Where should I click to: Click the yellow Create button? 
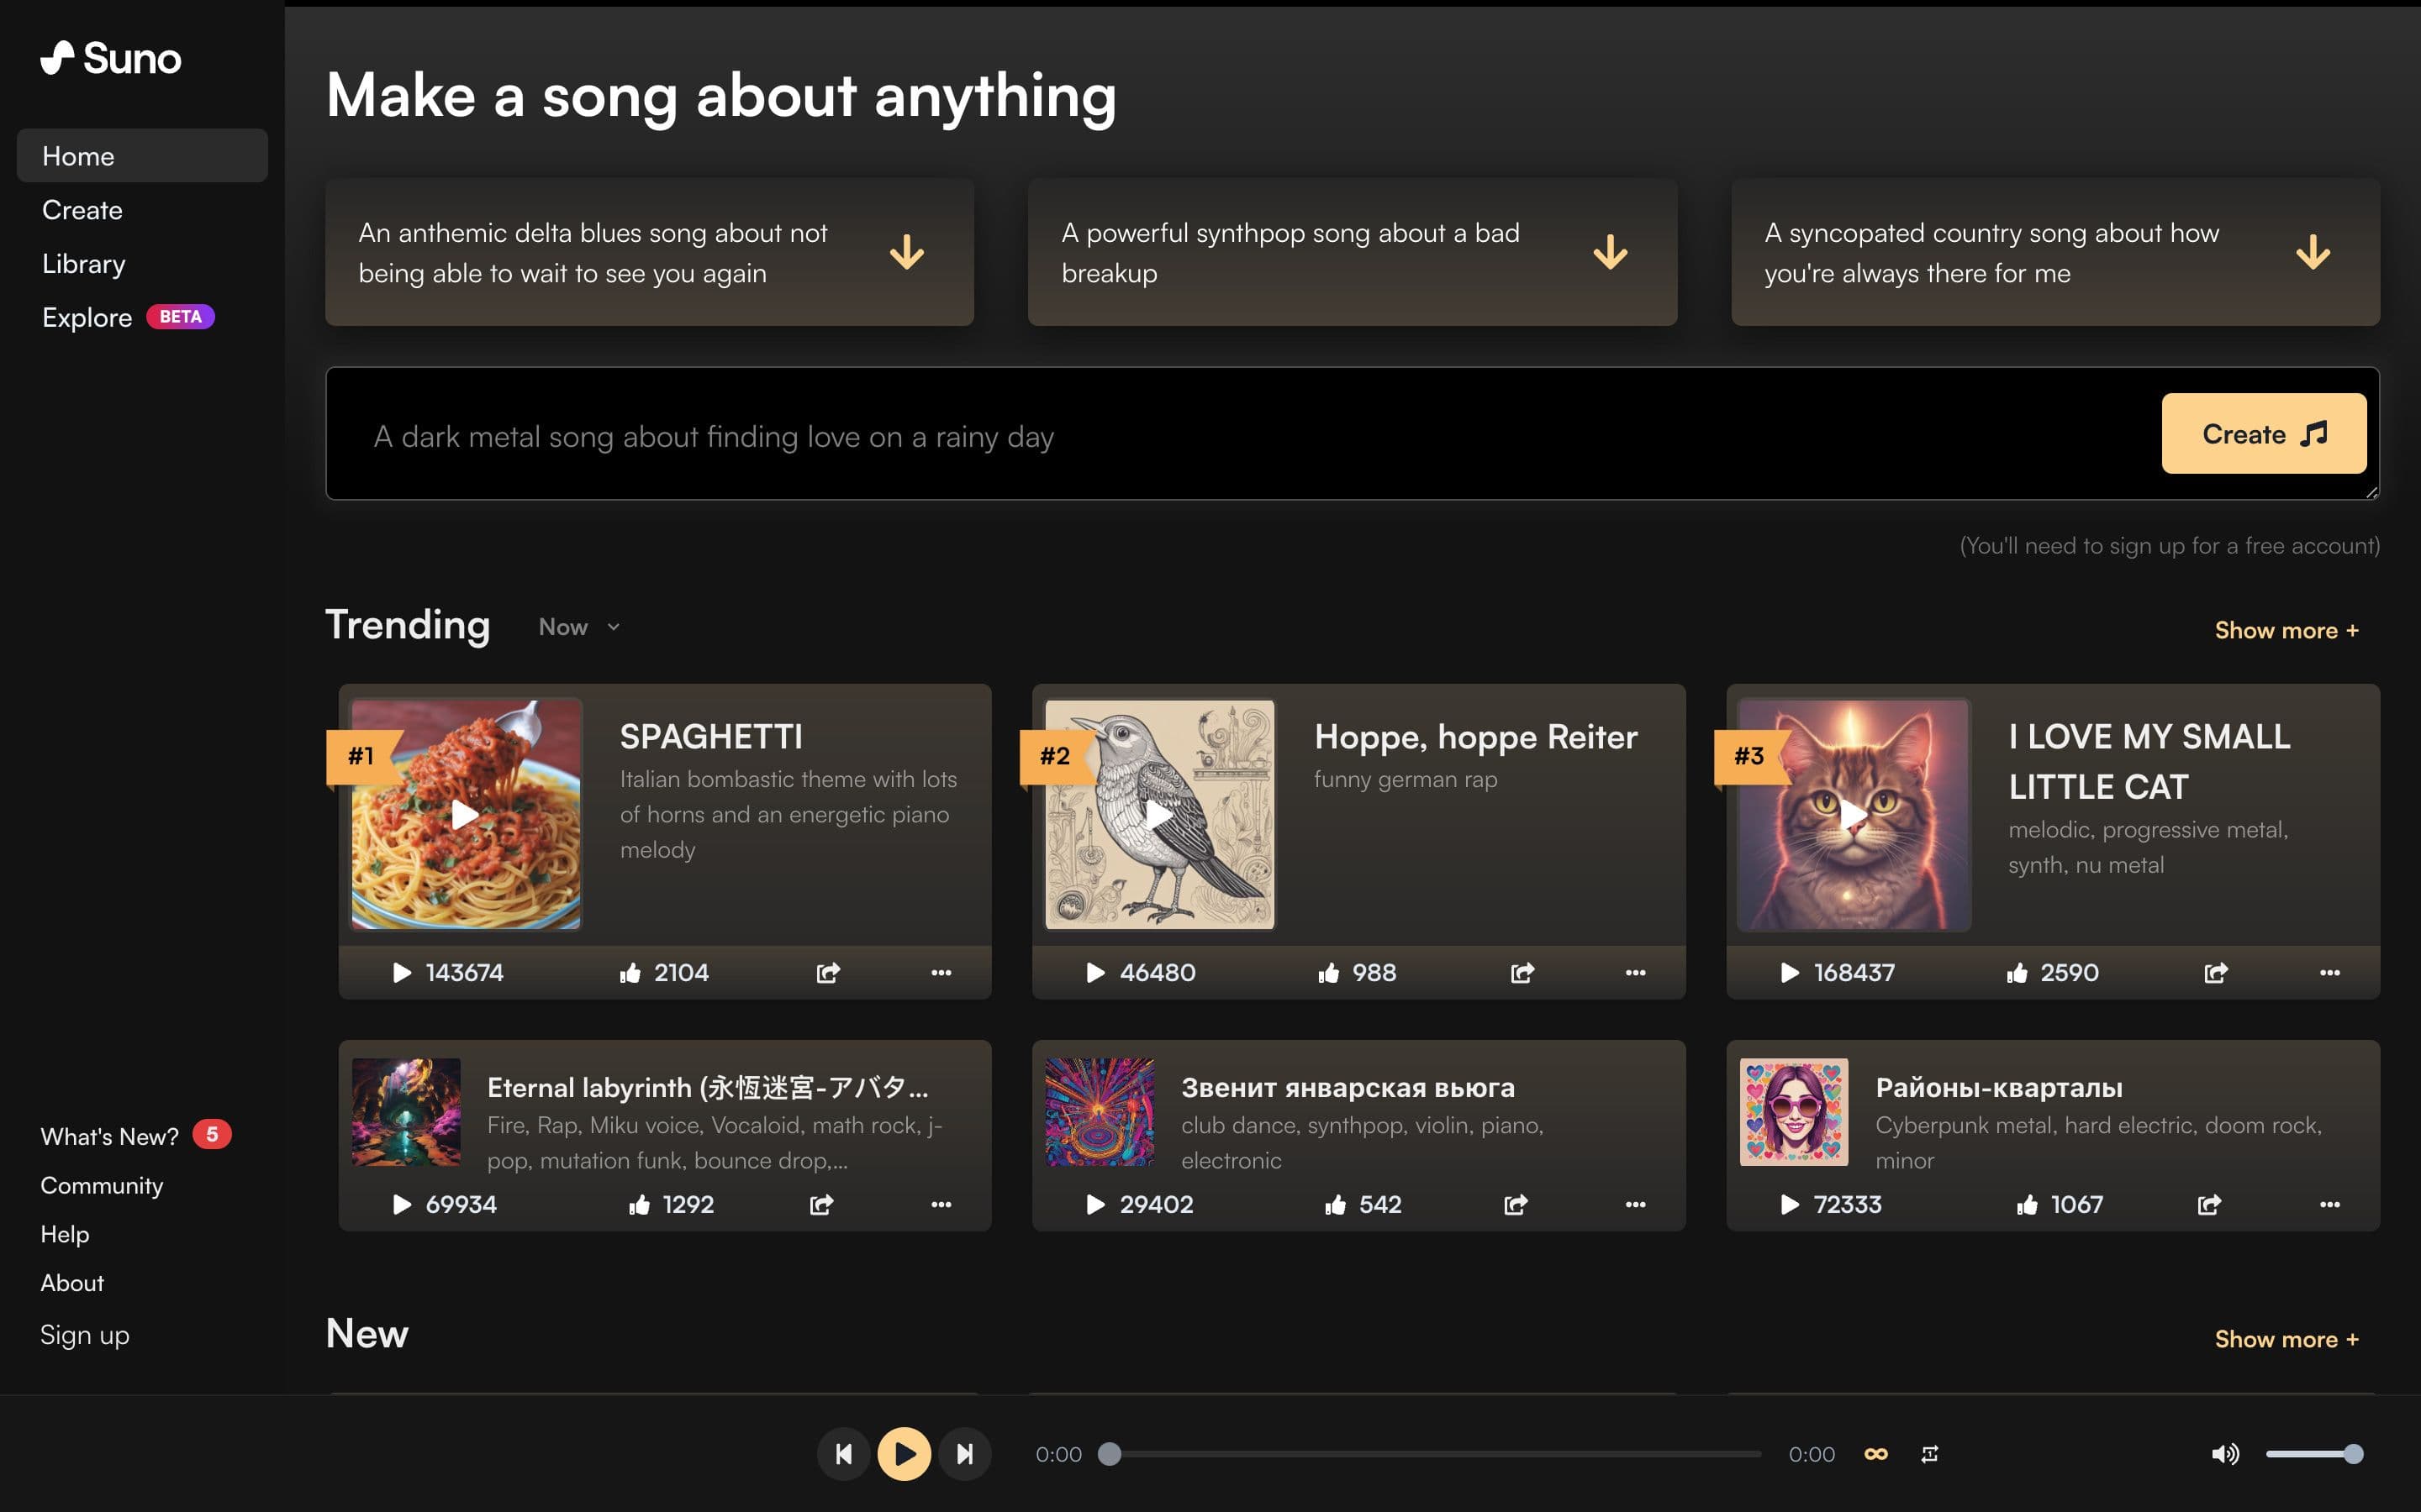pos(2263,433)
